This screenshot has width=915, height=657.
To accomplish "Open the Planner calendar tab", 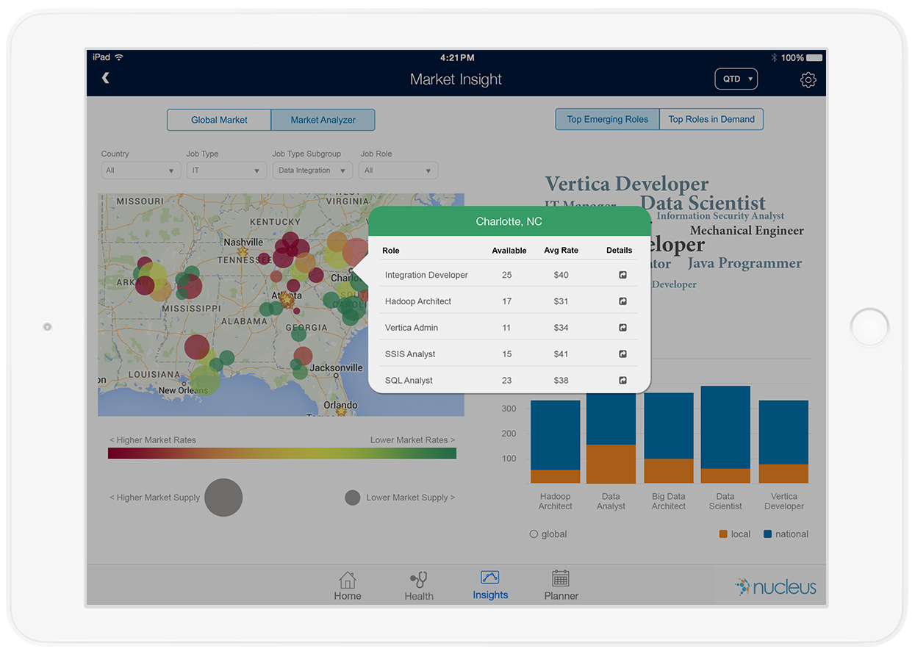I will pos(561,578).
